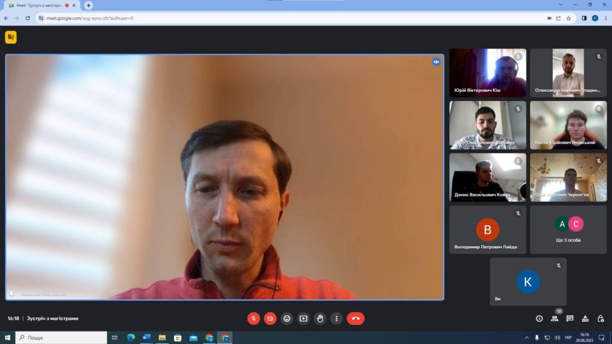Launch Microsoft Edge from taskbar

coord(131,337)
